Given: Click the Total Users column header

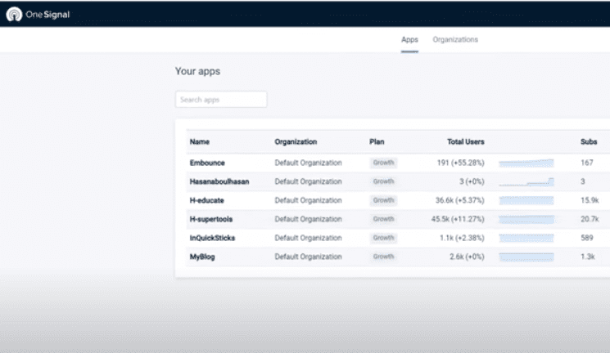Looking at the screenshot, I should (x=465, y=142).
